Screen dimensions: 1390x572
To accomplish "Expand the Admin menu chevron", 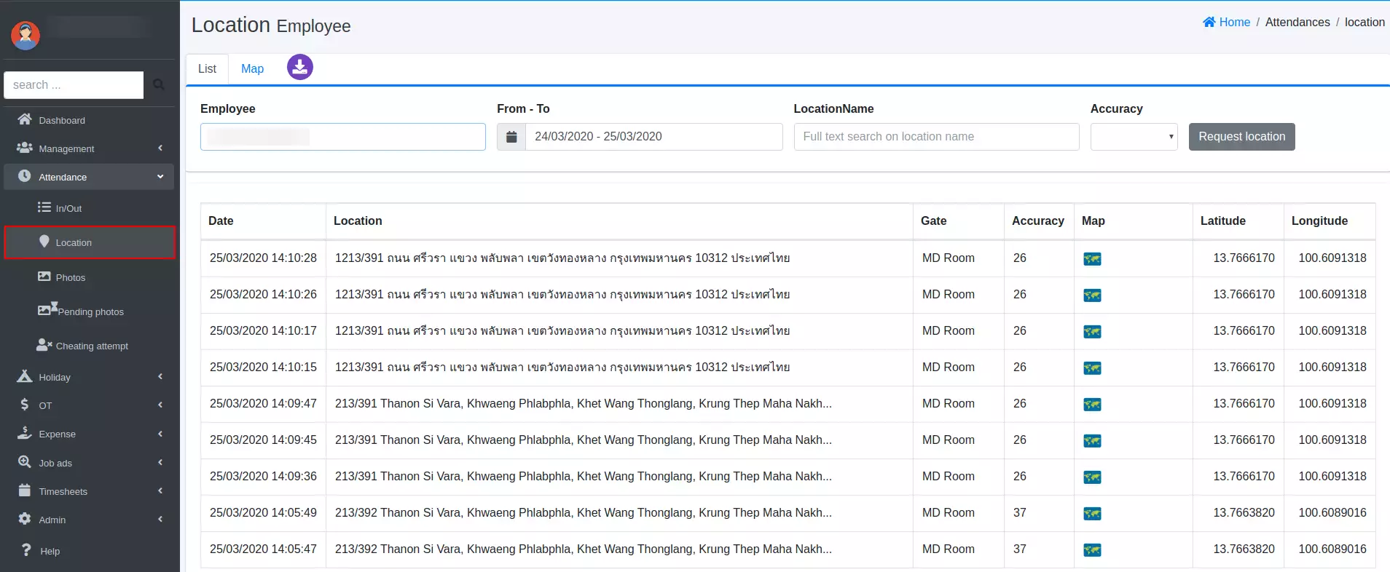I will point(160,519).
